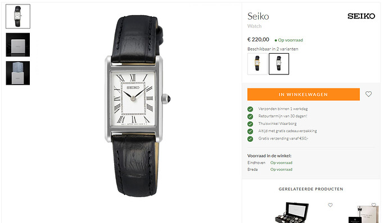Open Breda store stock status
This screenshot has width=388, height=223.
click(x=281, y=169)
